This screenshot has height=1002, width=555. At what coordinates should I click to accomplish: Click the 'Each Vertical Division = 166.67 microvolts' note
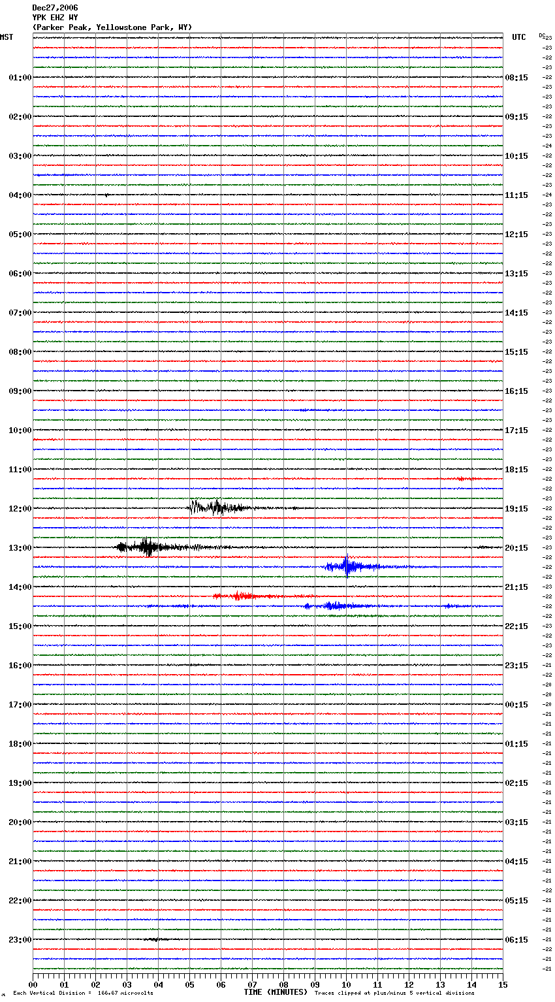84,994
